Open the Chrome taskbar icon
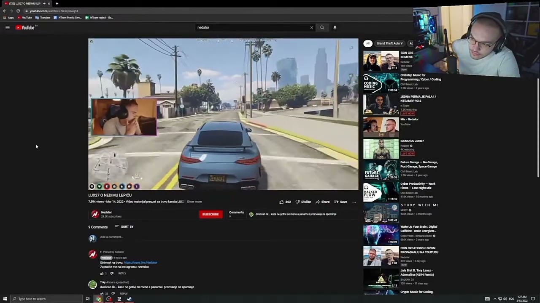The image size is (540, 303). [x=99, y=299]
